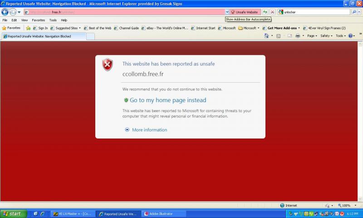This screenshot has width=363, height=218.
Task: Open the Edit menu
Action: pyautogui.click(x=14, y=20)
